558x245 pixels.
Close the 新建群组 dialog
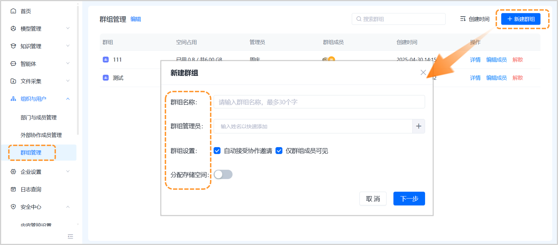[423, 73]
